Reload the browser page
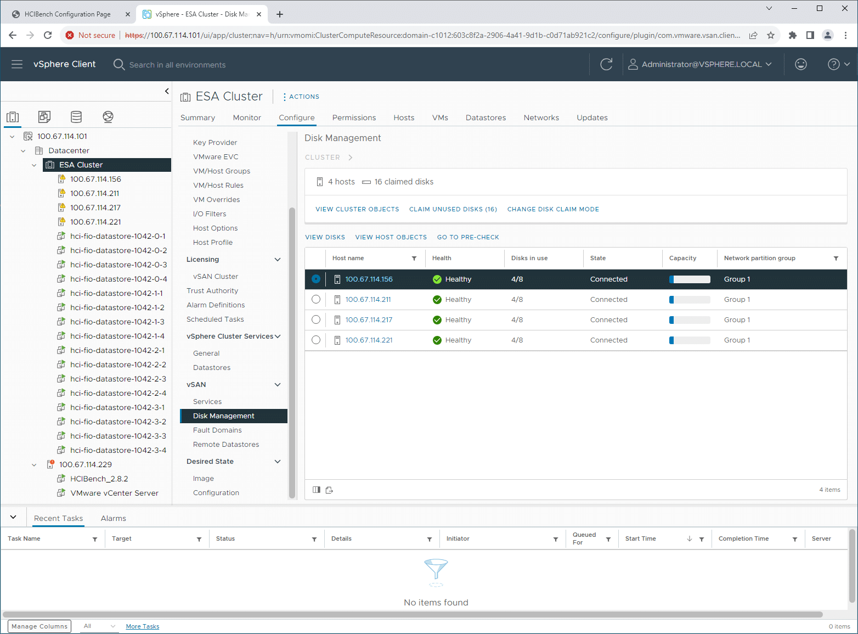Viewport: 858px width, 634px height. click(x=48, y=35)
